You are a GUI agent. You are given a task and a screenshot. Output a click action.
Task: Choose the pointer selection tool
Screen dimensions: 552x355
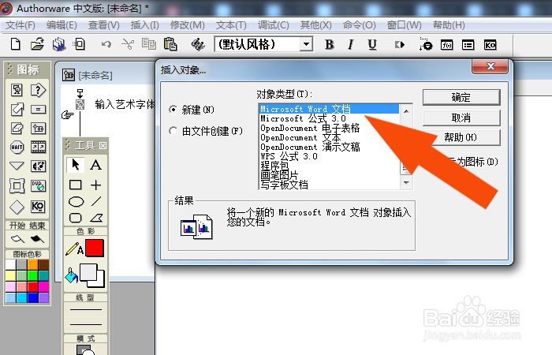point(76,164)
